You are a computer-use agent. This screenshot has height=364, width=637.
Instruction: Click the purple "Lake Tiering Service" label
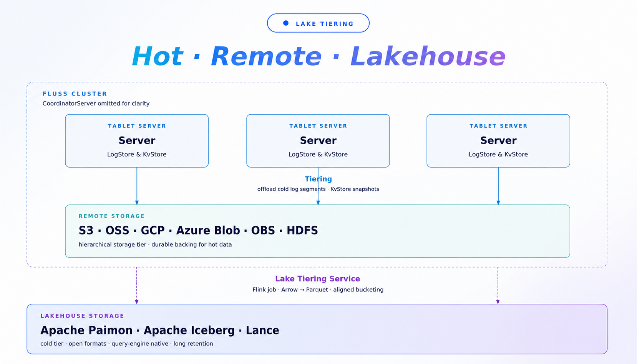318,279
